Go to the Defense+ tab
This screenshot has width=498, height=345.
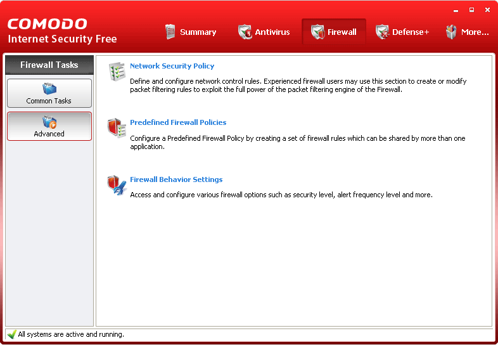[x=402, y=32]
